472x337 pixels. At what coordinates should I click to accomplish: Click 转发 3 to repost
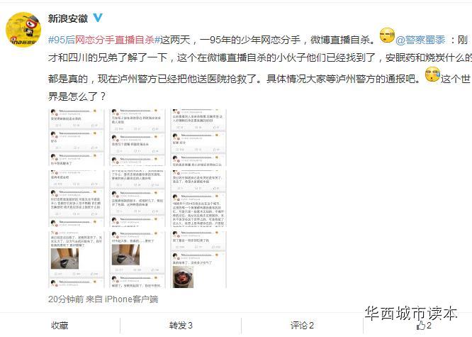click(x=181, y=326)
